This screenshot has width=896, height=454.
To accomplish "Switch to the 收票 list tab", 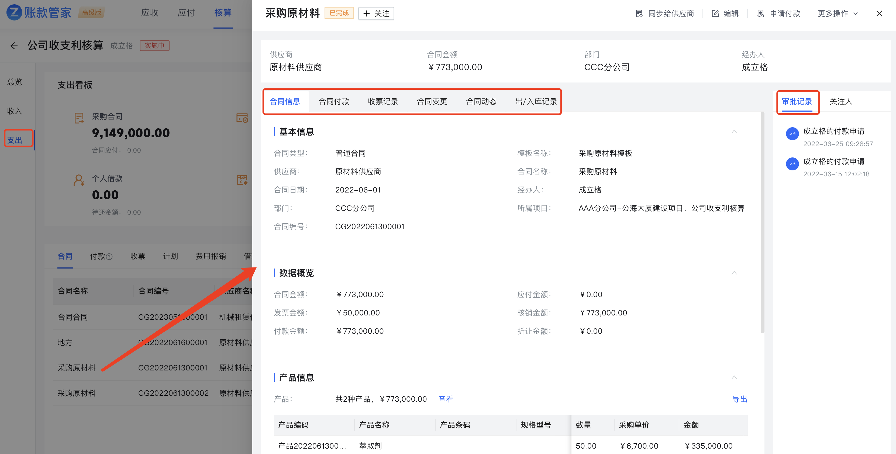I will (x=138, y=256).
